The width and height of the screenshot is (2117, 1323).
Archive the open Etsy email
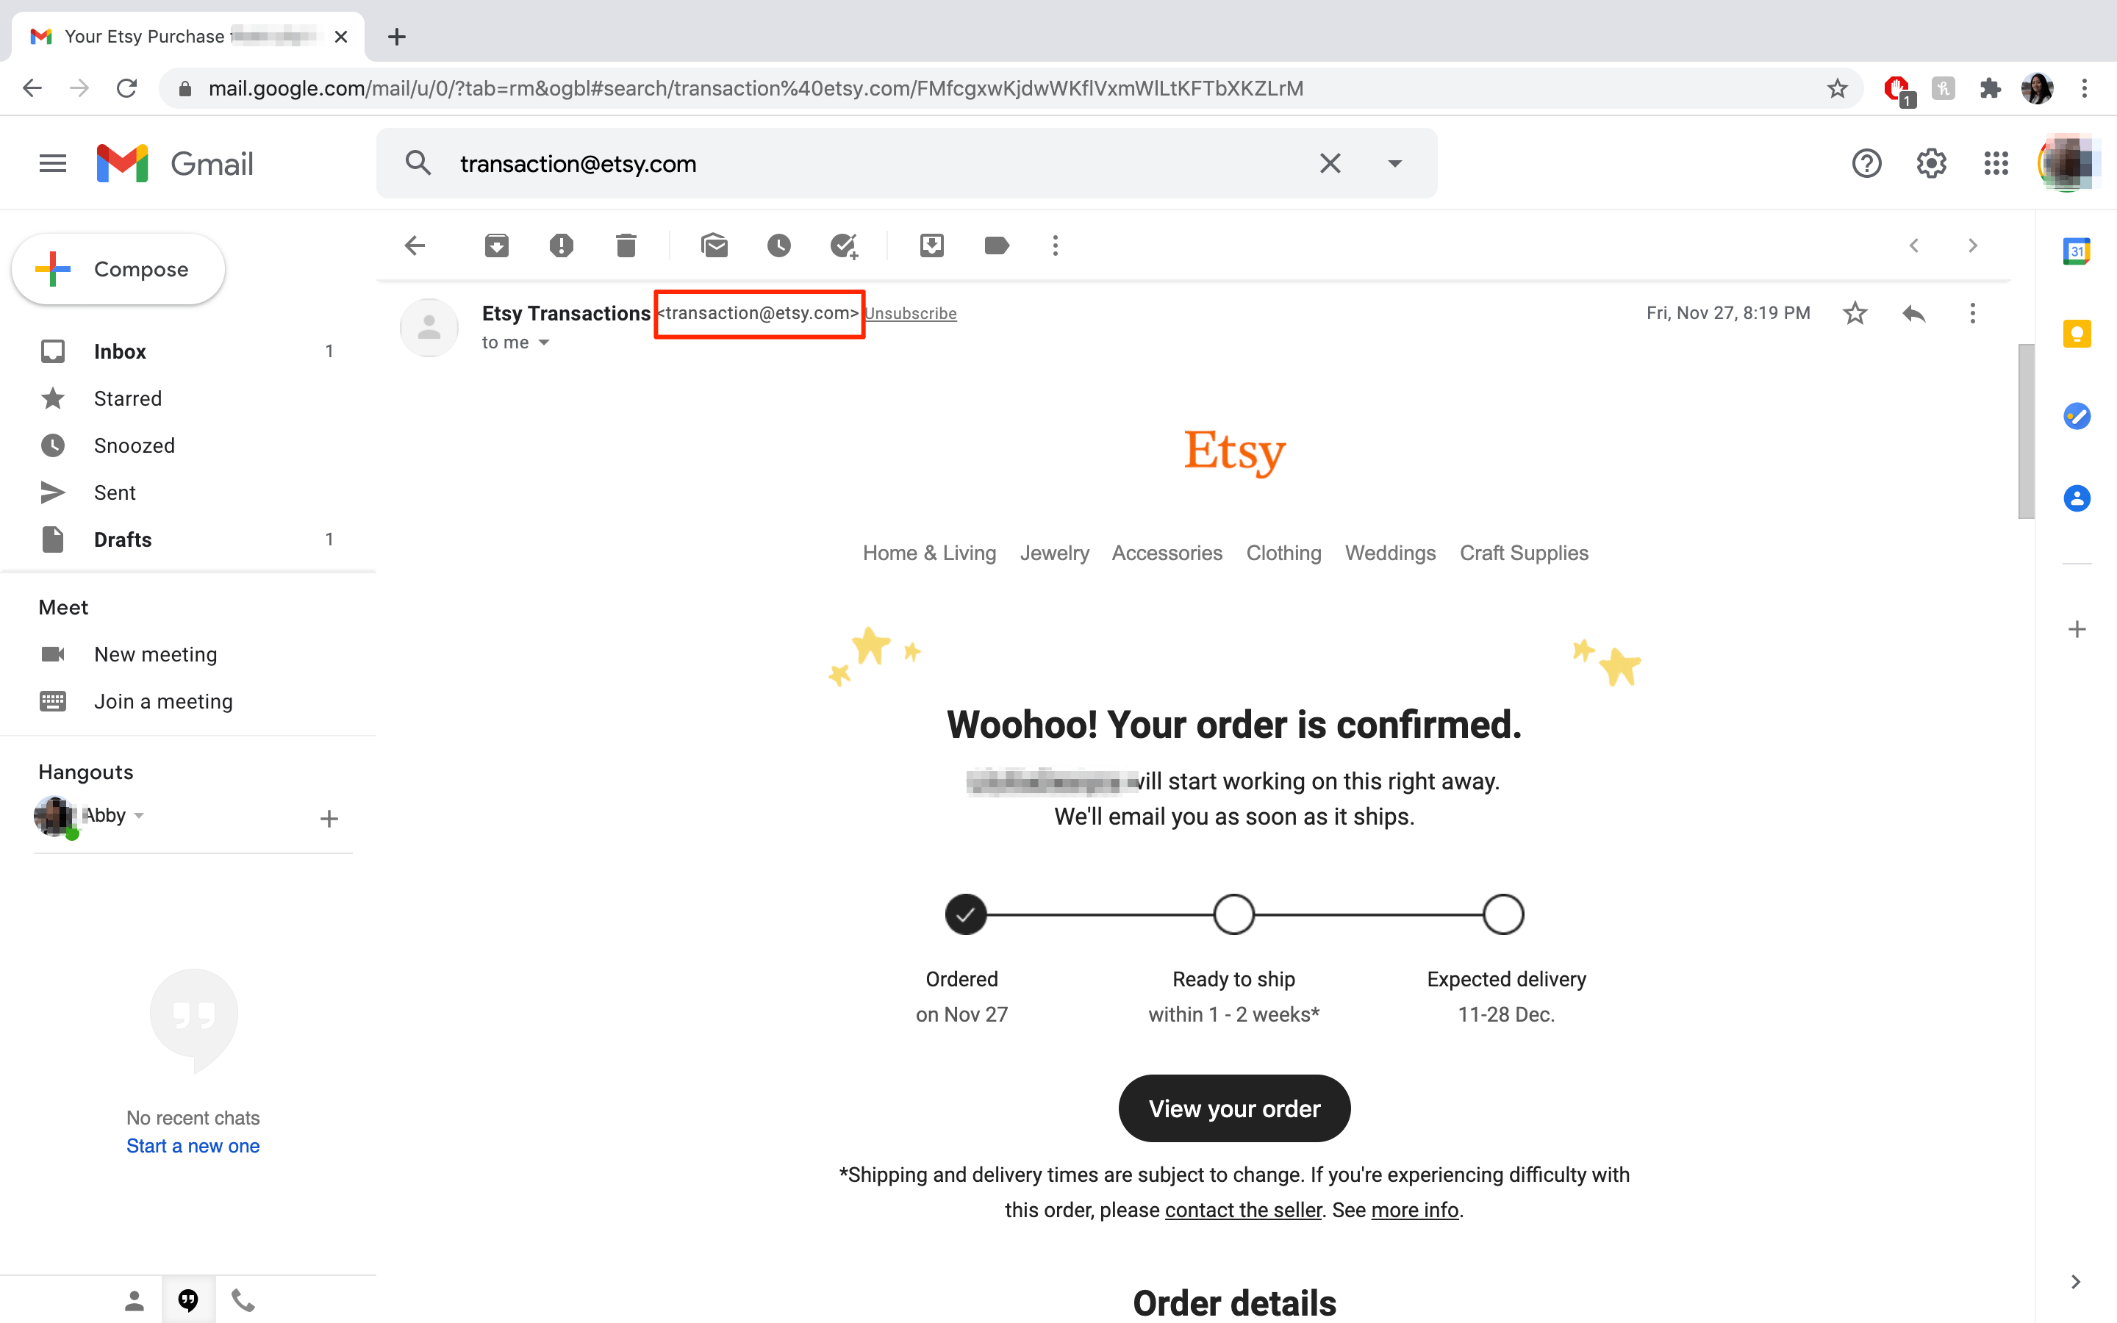coord(497,246)
